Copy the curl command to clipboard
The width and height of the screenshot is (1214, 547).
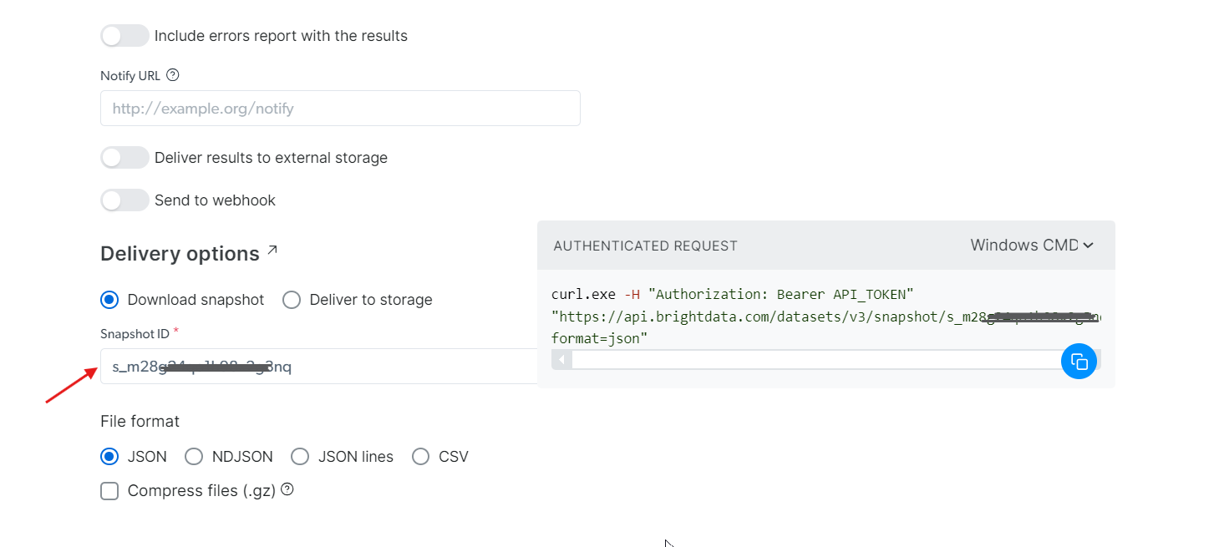[1079, 362]
